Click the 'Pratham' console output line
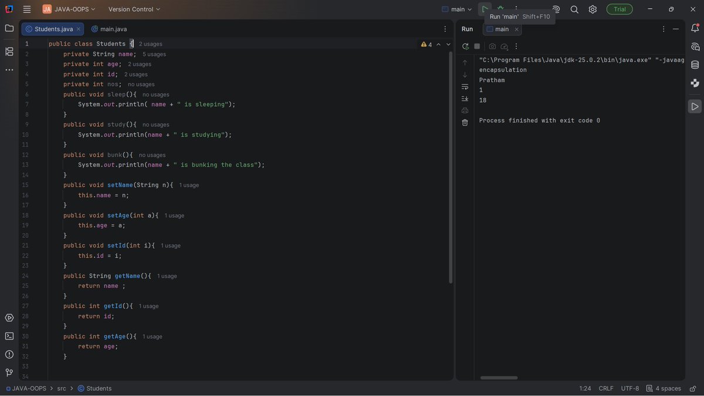Viewport: 704px width, 396px height. pyautogui.click(x=492, y=80)
